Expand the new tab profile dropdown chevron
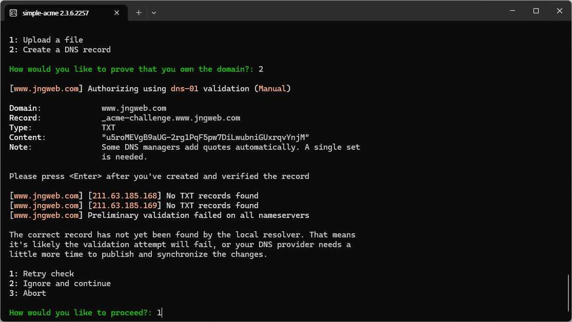 click(x=154, y=13)
